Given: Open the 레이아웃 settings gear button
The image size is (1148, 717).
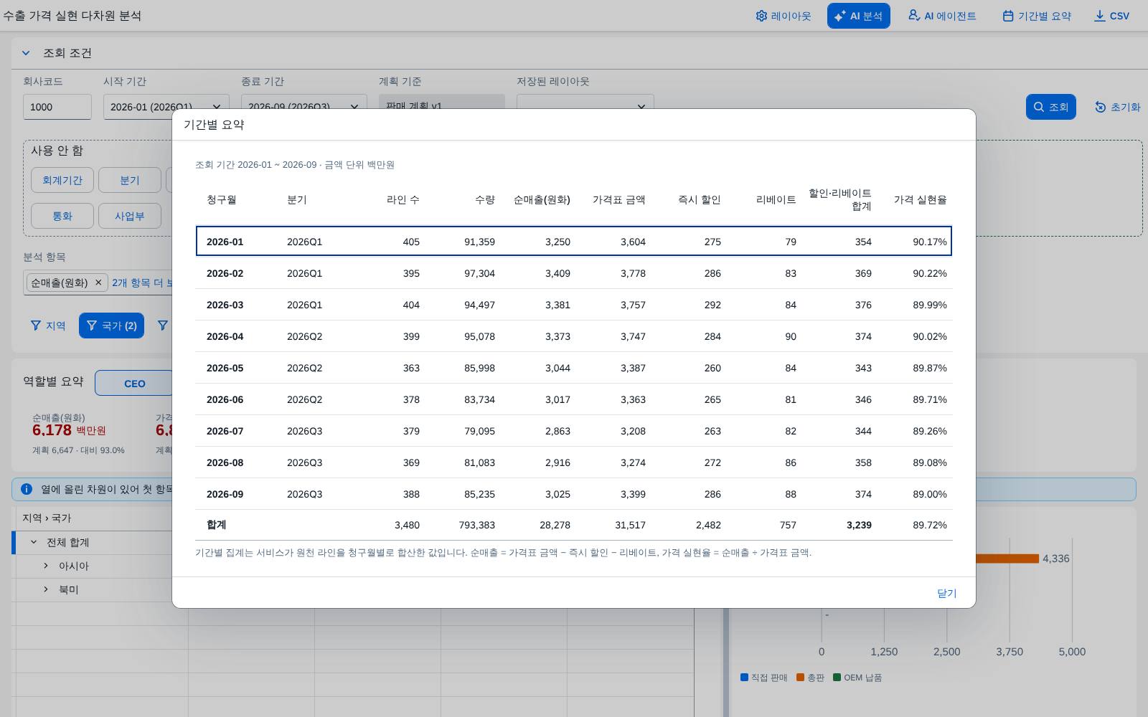Looking at the screenshot, I should [x=783, y=16].
